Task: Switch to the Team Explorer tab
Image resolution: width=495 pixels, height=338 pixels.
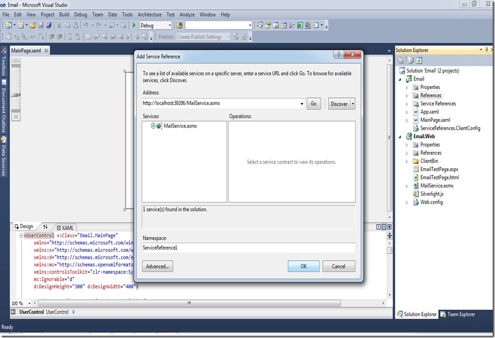Action: (x=458, y=314)
